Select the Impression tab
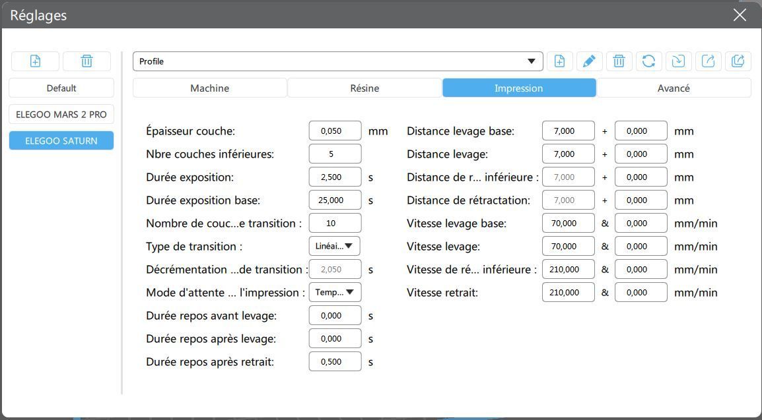 coord(519,88)
